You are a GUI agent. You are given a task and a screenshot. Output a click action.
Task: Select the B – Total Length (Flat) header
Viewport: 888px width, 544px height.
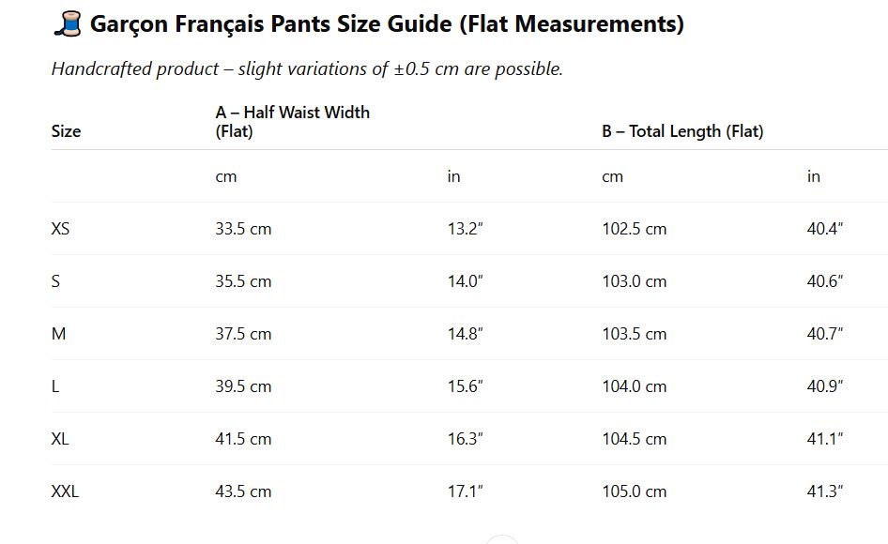pos(682,131)
